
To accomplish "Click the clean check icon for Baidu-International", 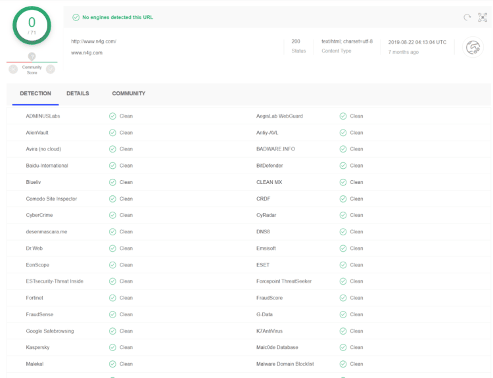I will pos(112,166).
